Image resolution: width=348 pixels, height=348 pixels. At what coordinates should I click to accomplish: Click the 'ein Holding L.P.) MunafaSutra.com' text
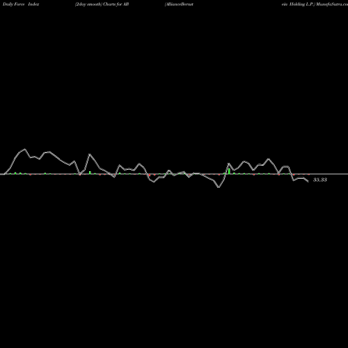315,4
